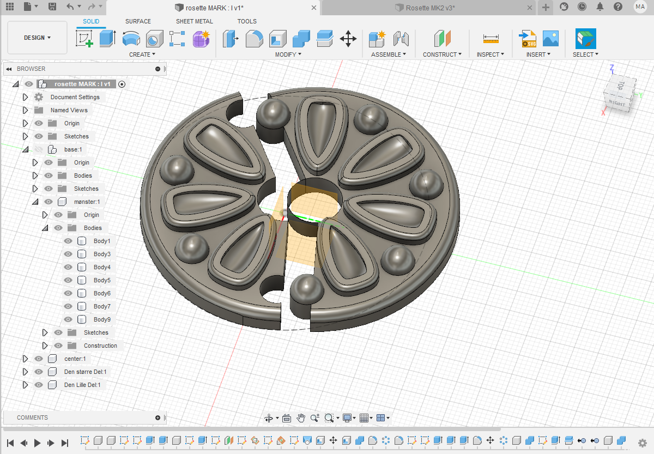Switch to the SURFACE tab
Viewport: 654px width, 454px height.
138,21
